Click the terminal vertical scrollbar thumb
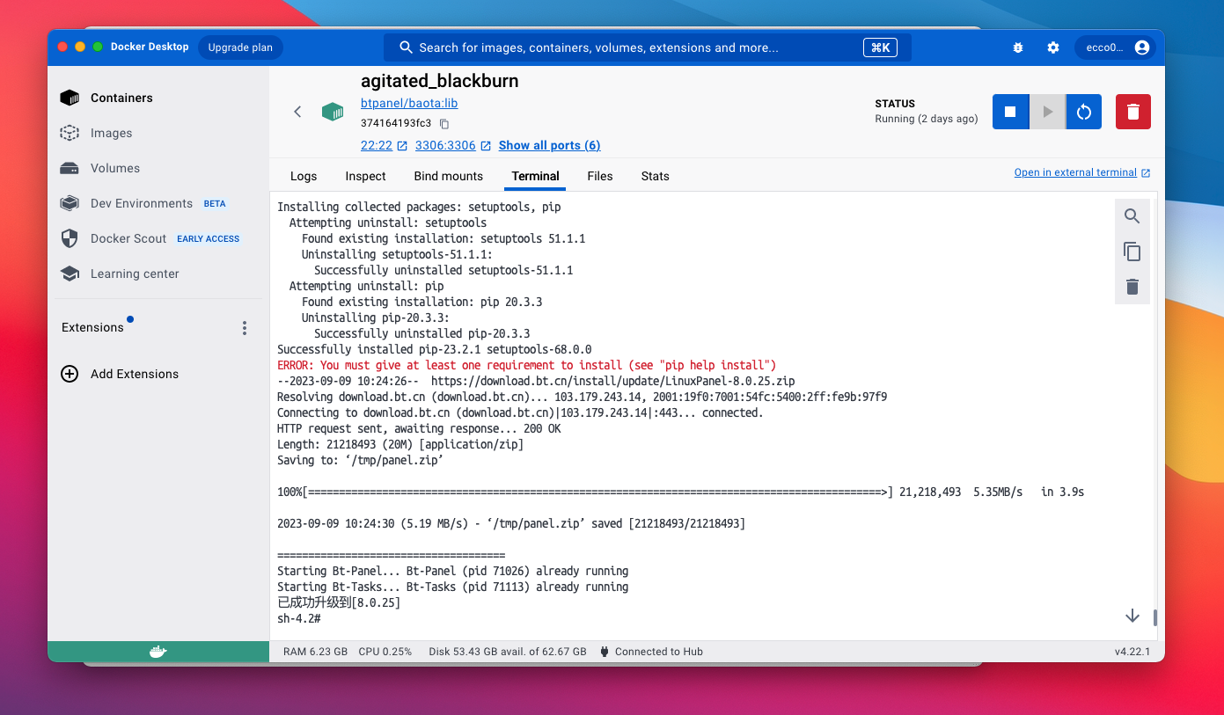 tap(1155, 617)
